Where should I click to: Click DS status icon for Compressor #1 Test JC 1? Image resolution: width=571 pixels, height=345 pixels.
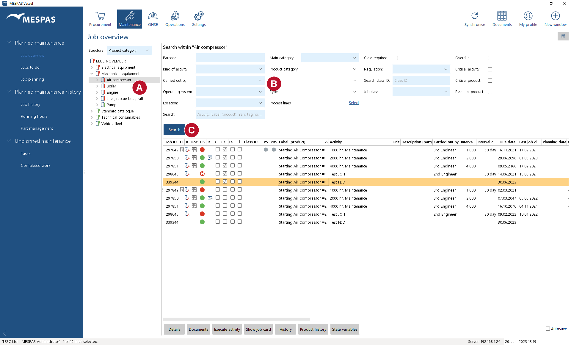pos(202,174)
